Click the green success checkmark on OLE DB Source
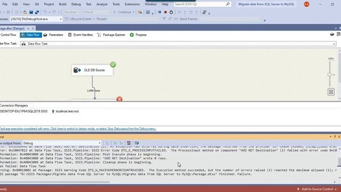 pos(113,65)
